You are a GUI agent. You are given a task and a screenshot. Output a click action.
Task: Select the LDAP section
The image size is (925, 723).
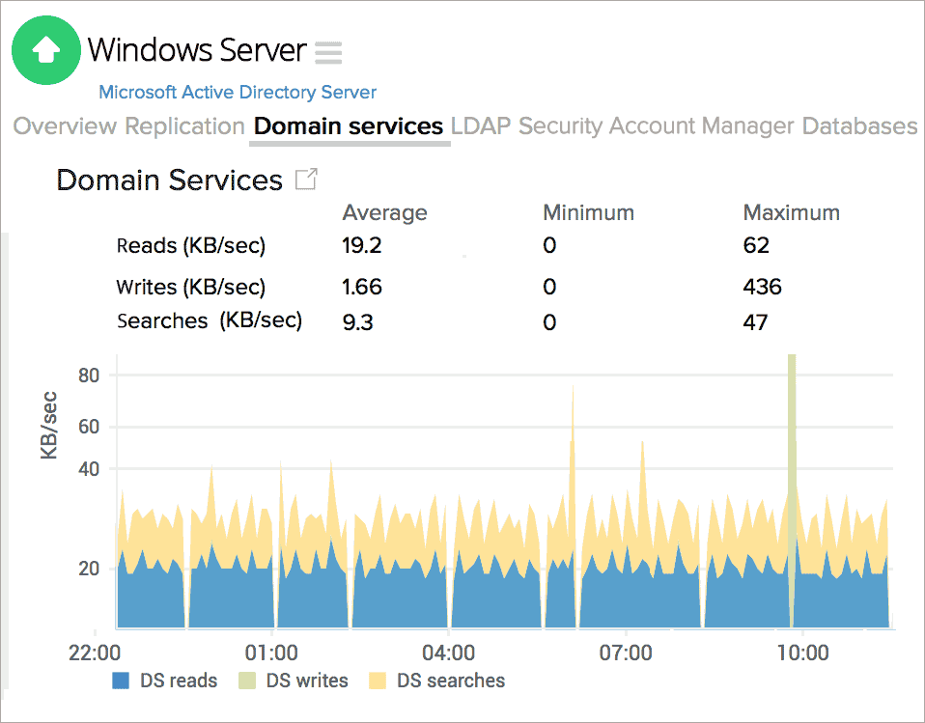click(x=485, y=125)
